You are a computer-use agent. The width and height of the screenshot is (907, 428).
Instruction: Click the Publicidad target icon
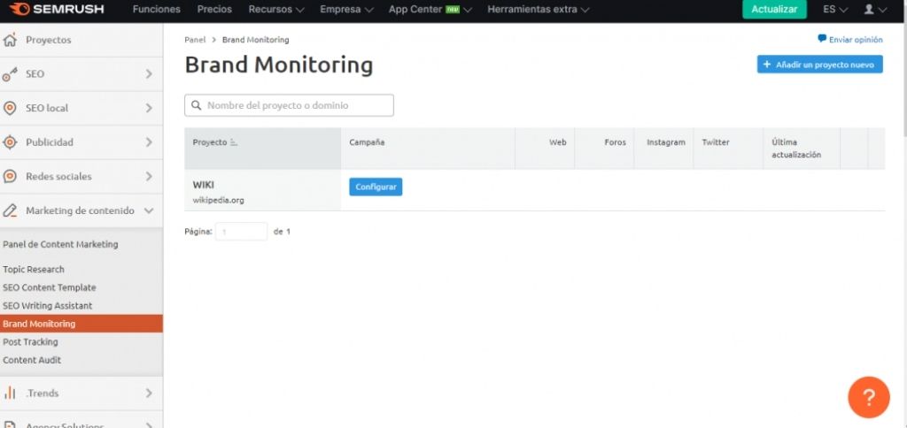[x=10, y=142]
